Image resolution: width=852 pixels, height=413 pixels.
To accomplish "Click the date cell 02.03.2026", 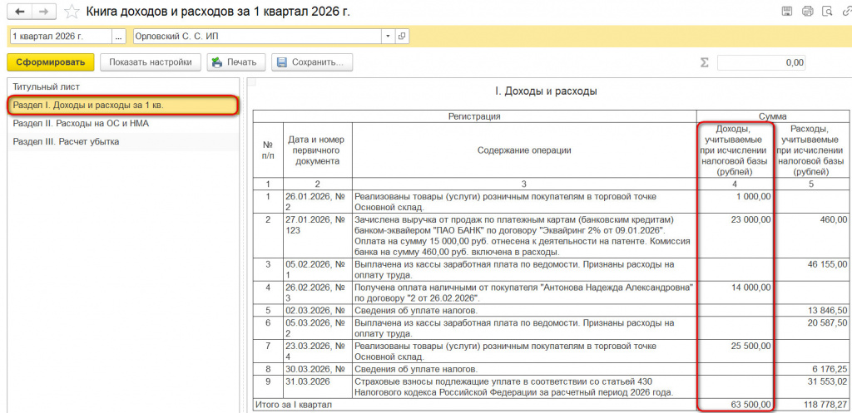I will 318,311.
